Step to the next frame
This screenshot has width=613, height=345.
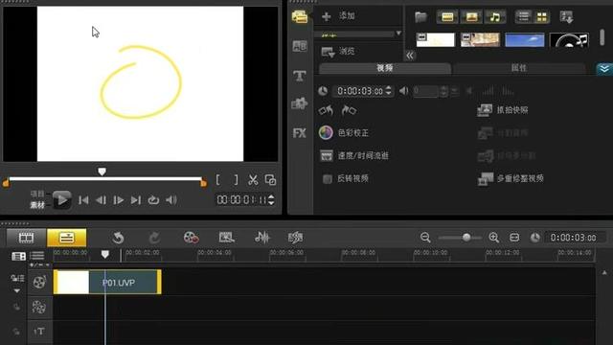[118, 200]
